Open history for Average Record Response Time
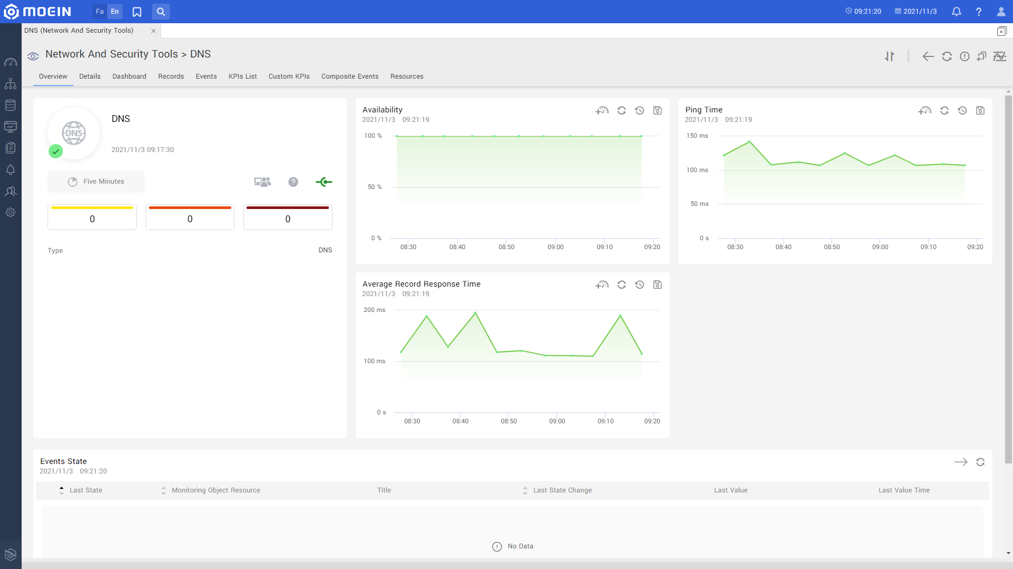Viewport: 1013px width, 569px height. tap(639, 284)
